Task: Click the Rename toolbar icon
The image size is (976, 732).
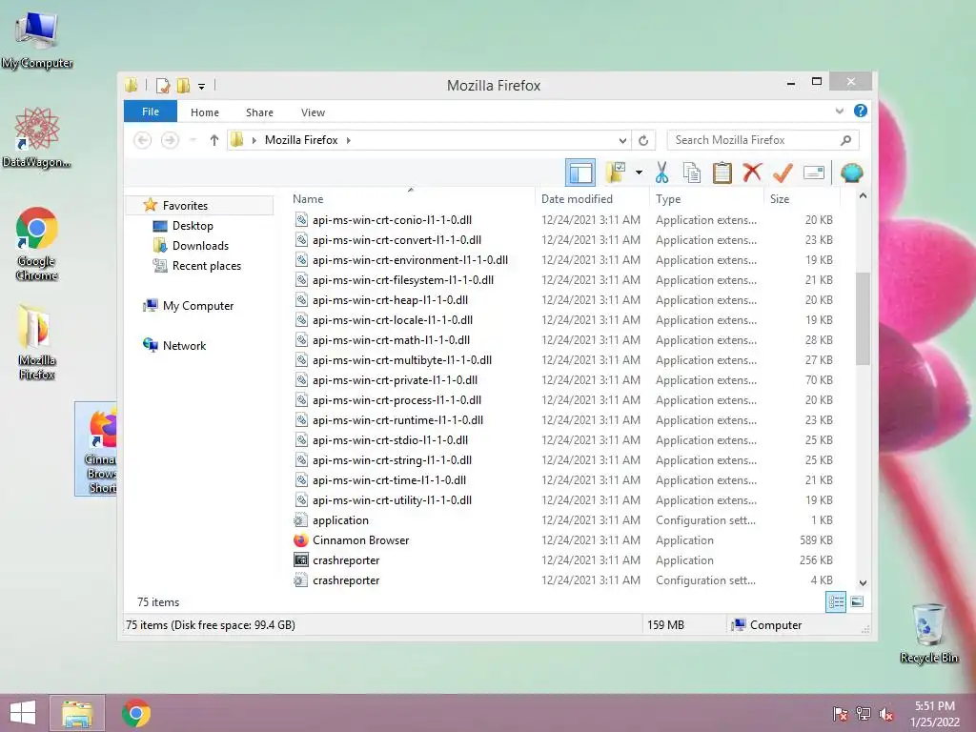Action: point(814,173)
